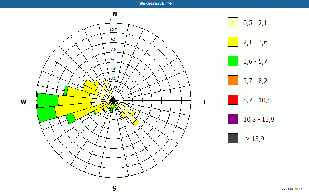Click the W compass label
309x193 pixels.
tap(24, 102)
